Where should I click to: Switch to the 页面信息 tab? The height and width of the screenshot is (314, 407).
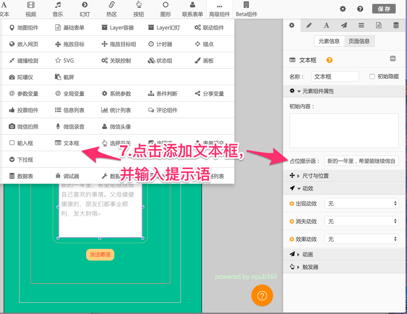tap(359, 41)
